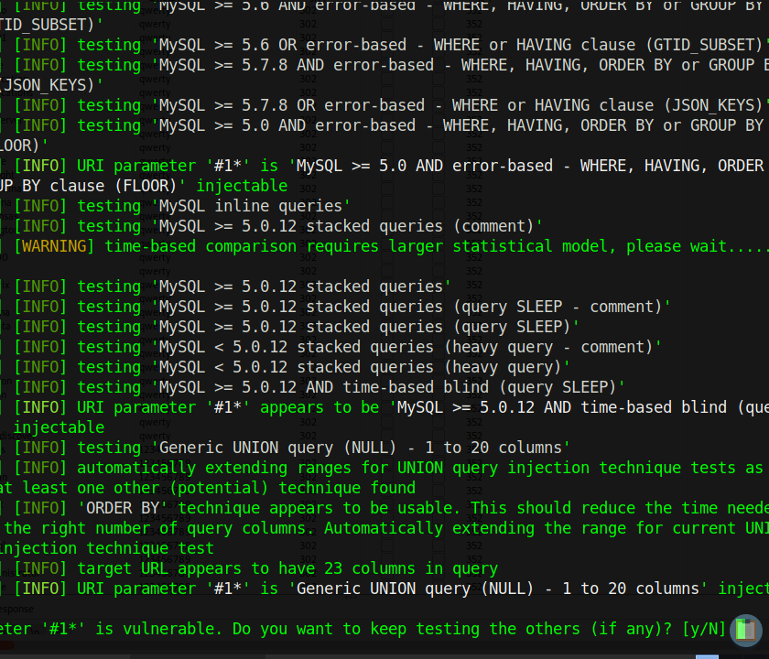769x659 pixels.
Task: Click the lone word 'injectable' on its own line
Action: pos(59,427)
